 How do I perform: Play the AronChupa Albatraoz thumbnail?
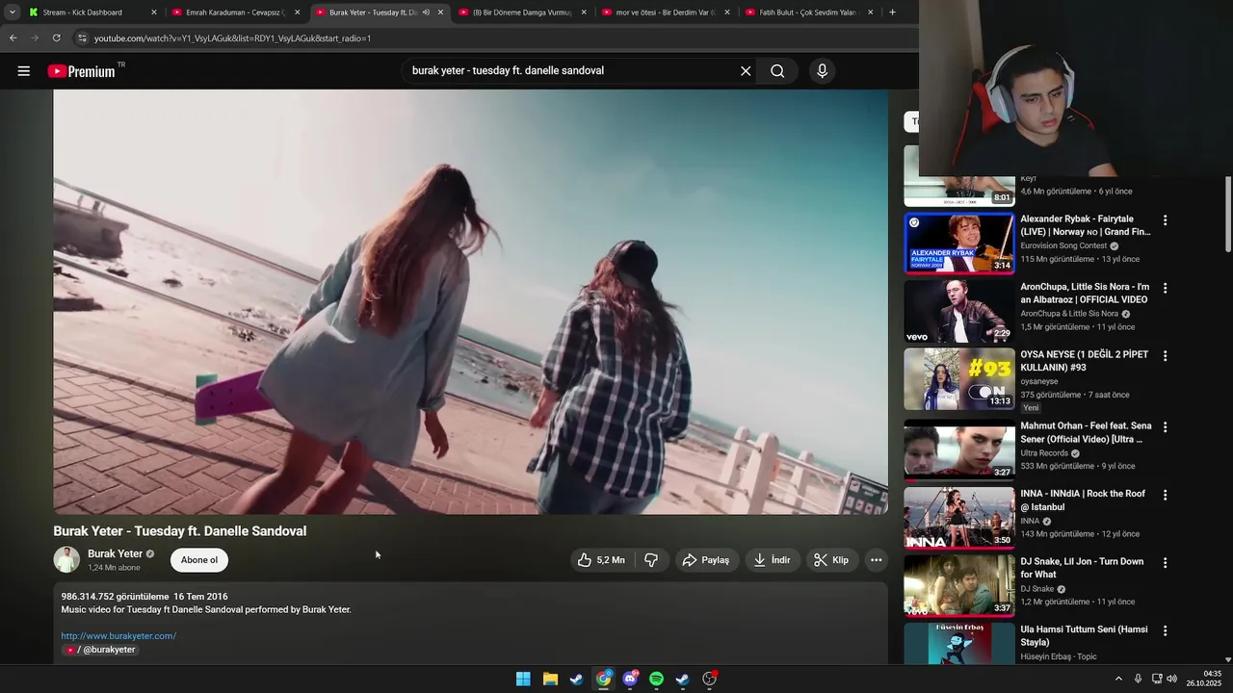tap(959, 312)
